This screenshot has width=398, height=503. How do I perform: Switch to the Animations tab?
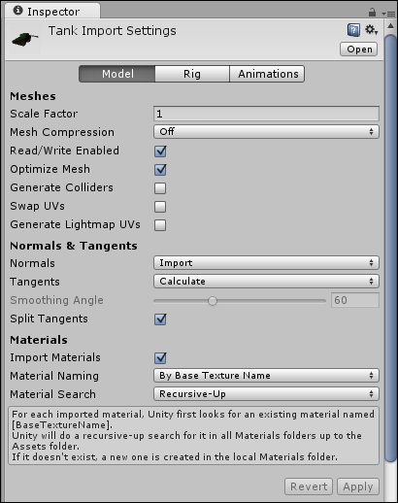267,74
